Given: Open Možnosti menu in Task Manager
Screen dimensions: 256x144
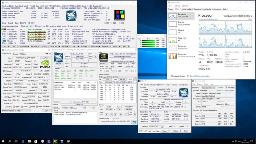Looking at the screenshot, I should click(x=177, y=6).
